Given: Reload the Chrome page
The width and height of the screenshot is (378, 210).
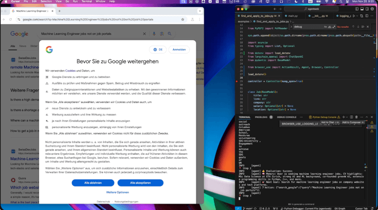Looking at the screenshot, I should tap(10, 20).
